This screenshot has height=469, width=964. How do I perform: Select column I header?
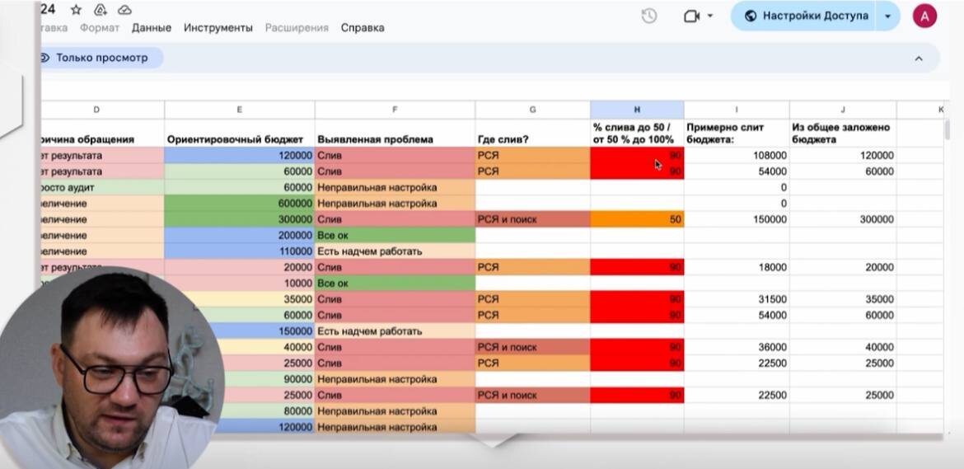[737, 110]
